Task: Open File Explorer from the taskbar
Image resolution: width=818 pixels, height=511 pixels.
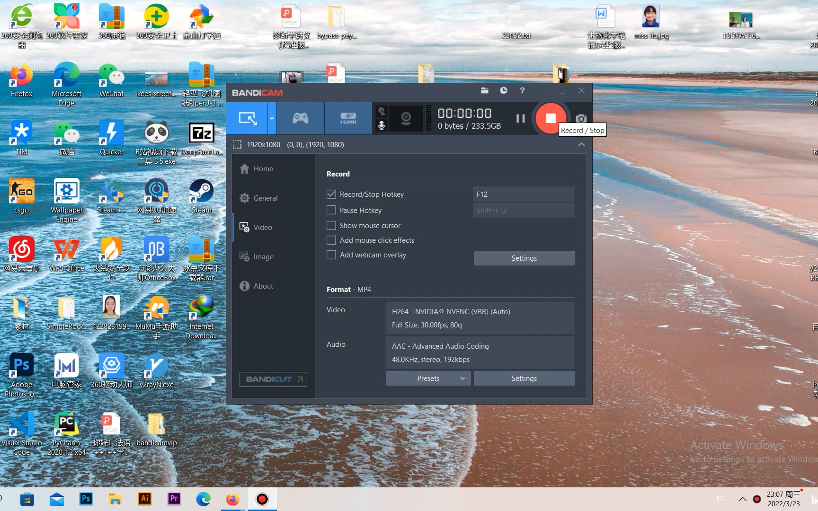Action: coord(115,499)
